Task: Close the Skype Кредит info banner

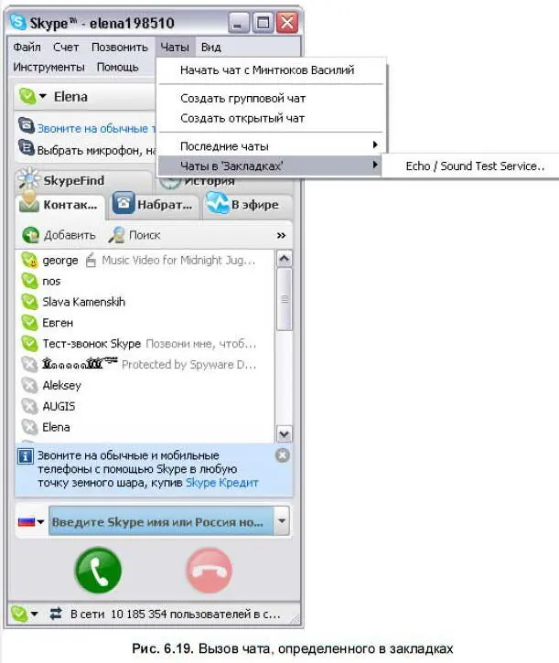Action: [x=283, y=455]
